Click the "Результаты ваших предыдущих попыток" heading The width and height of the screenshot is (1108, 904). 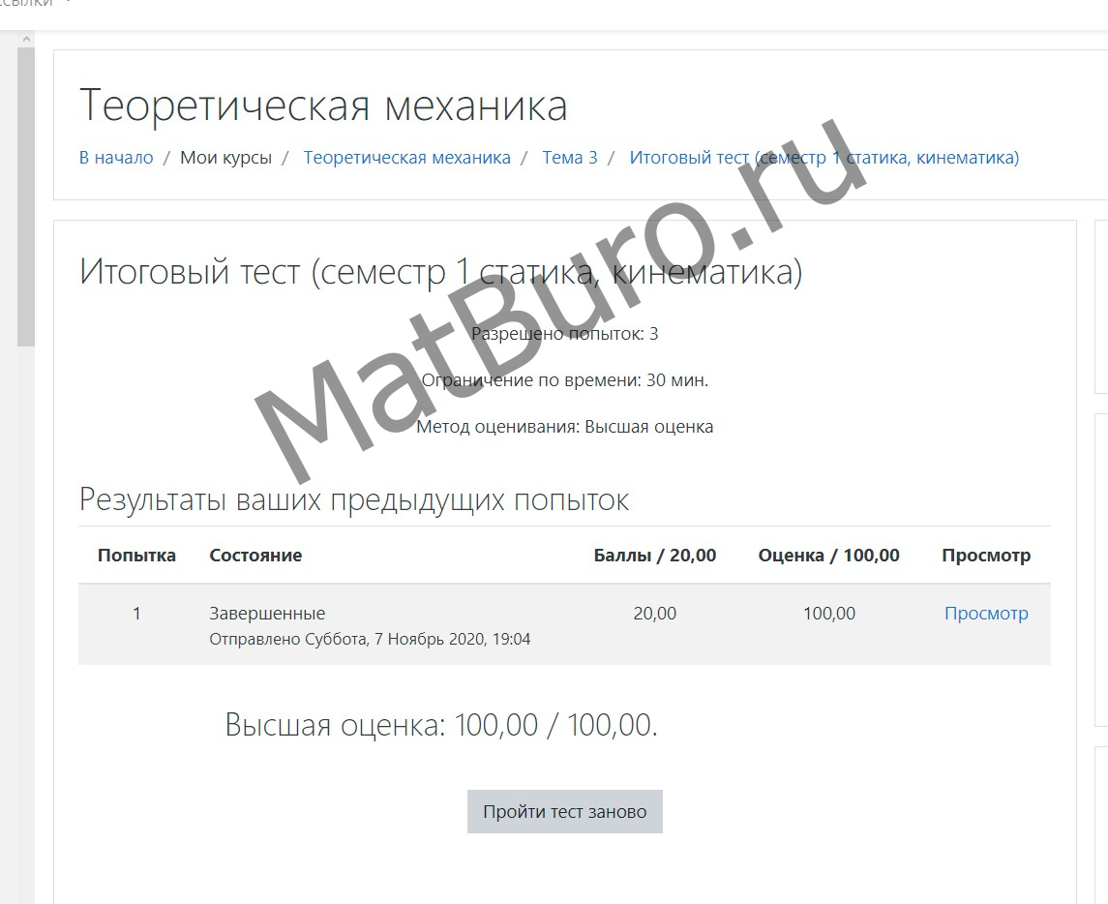[354, 500]
